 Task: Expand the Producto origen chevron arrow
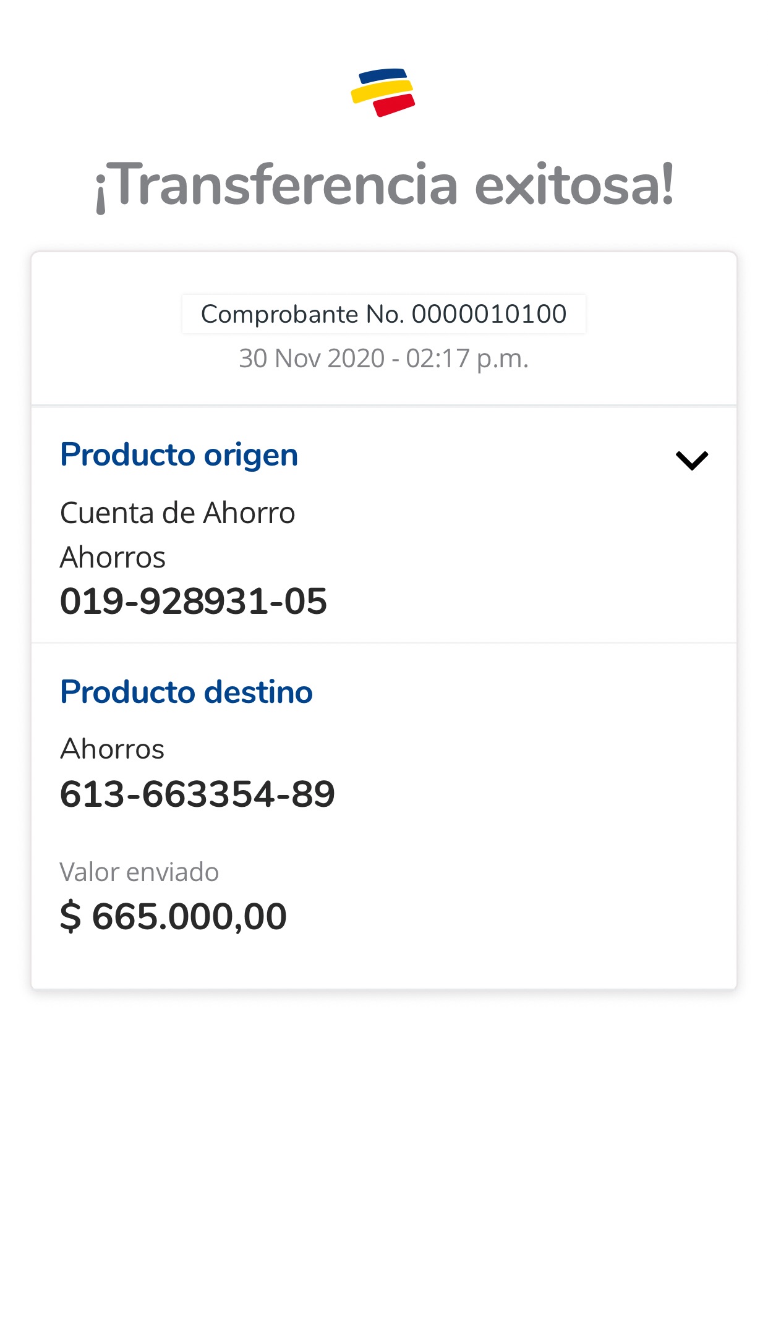(x=691, y=461)
